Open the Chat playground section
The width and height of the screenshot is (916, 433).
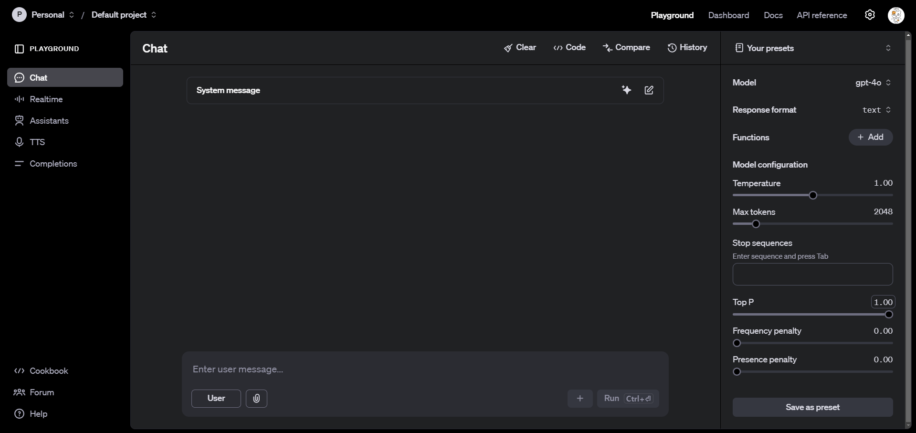coord(65,77)
